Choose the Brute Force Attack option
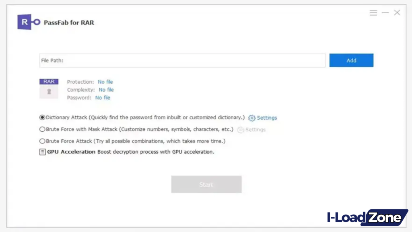 (42, 141)
